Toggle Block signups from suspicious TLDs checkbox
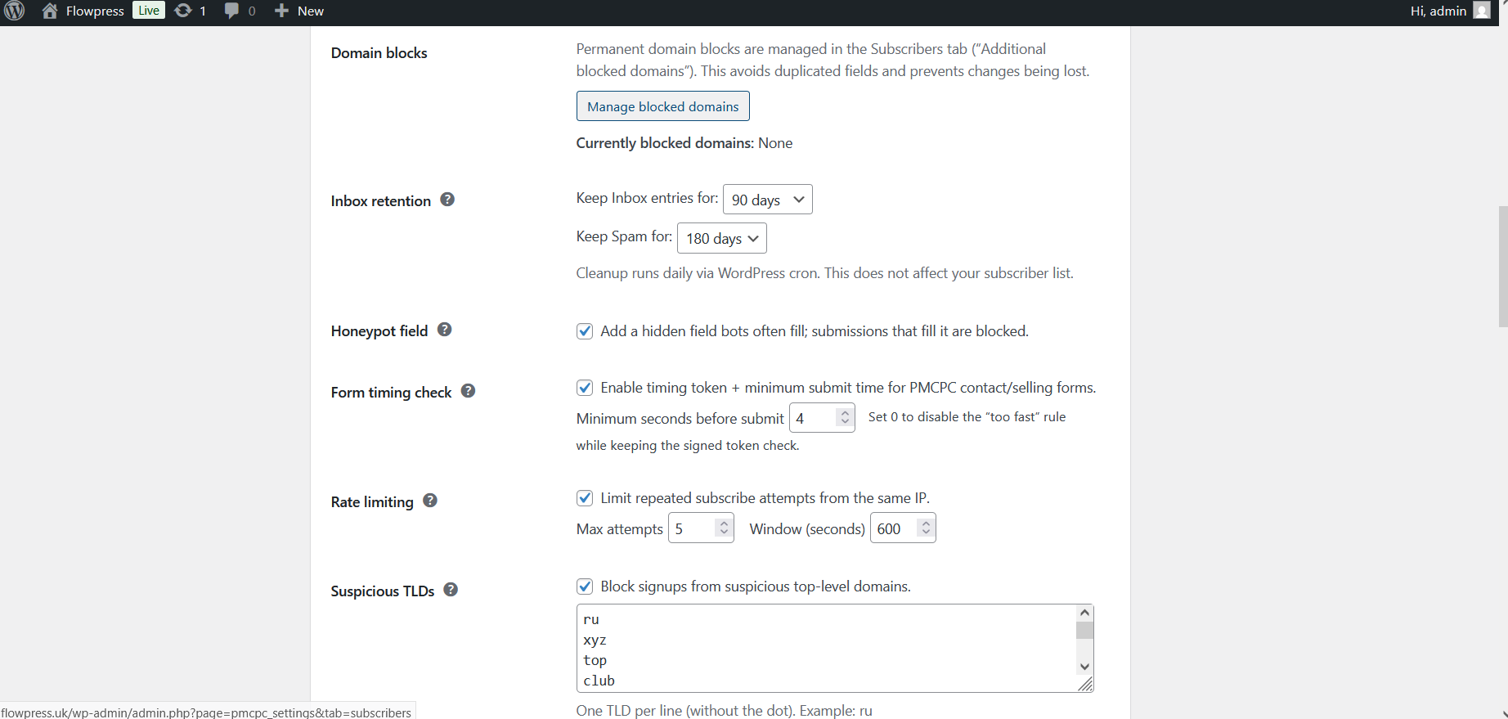 click(x=585, y=586)
